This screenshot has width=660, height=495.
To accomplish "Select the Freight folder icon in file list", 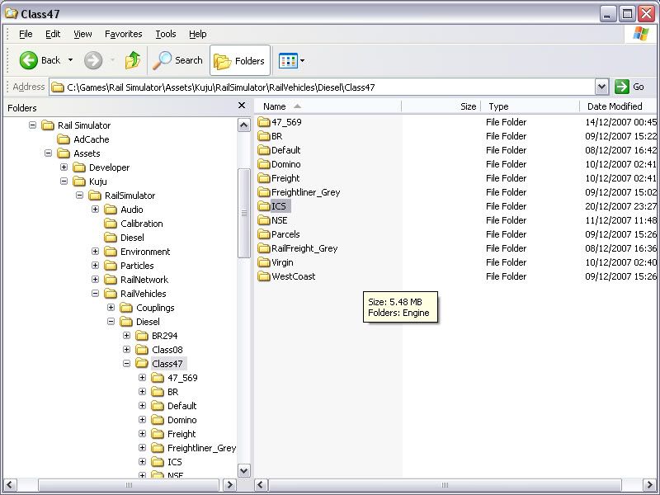I will pyautogui.click(x=264, y=178).
